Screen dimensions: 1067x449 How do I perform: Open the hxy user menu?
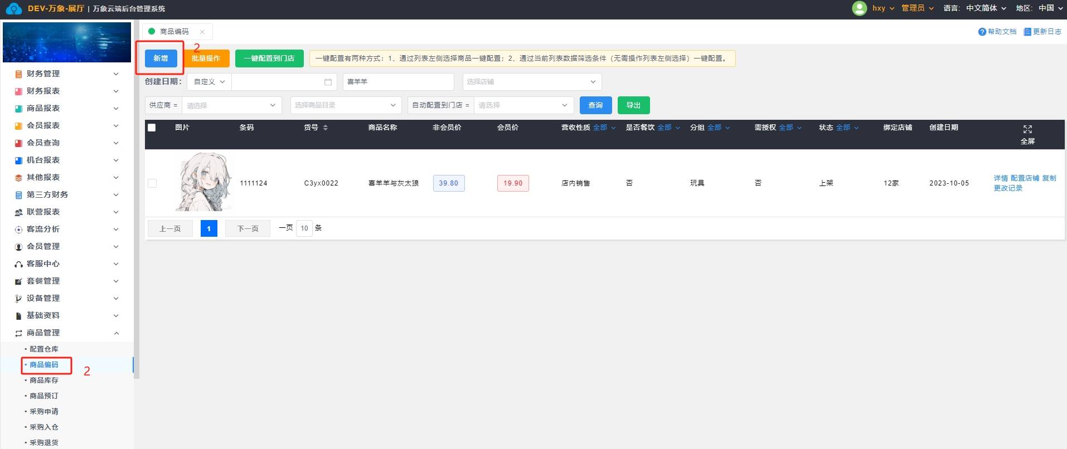(884, 8)
